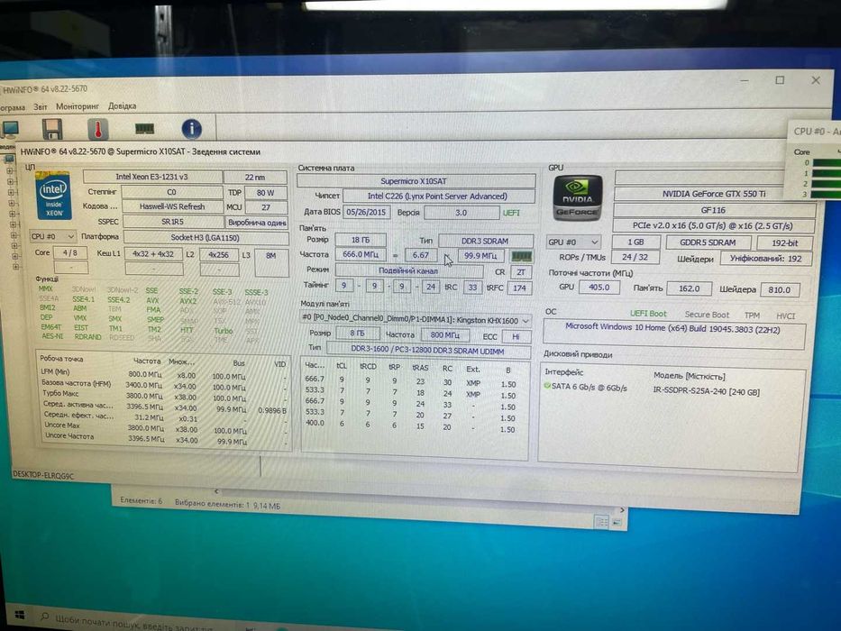Open the Довідка menu
841x631 pixels.
pyautogui.click(x=123, y=105)
